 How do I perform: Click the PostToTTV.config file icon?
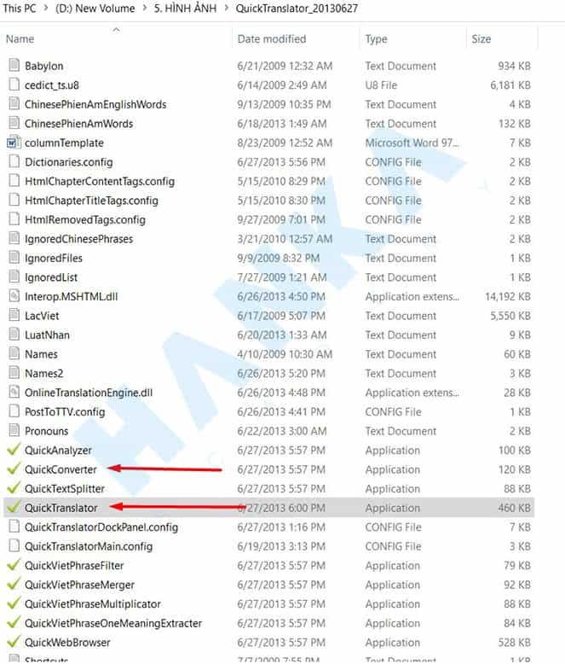pyautogui.click(x=14, y=411)
